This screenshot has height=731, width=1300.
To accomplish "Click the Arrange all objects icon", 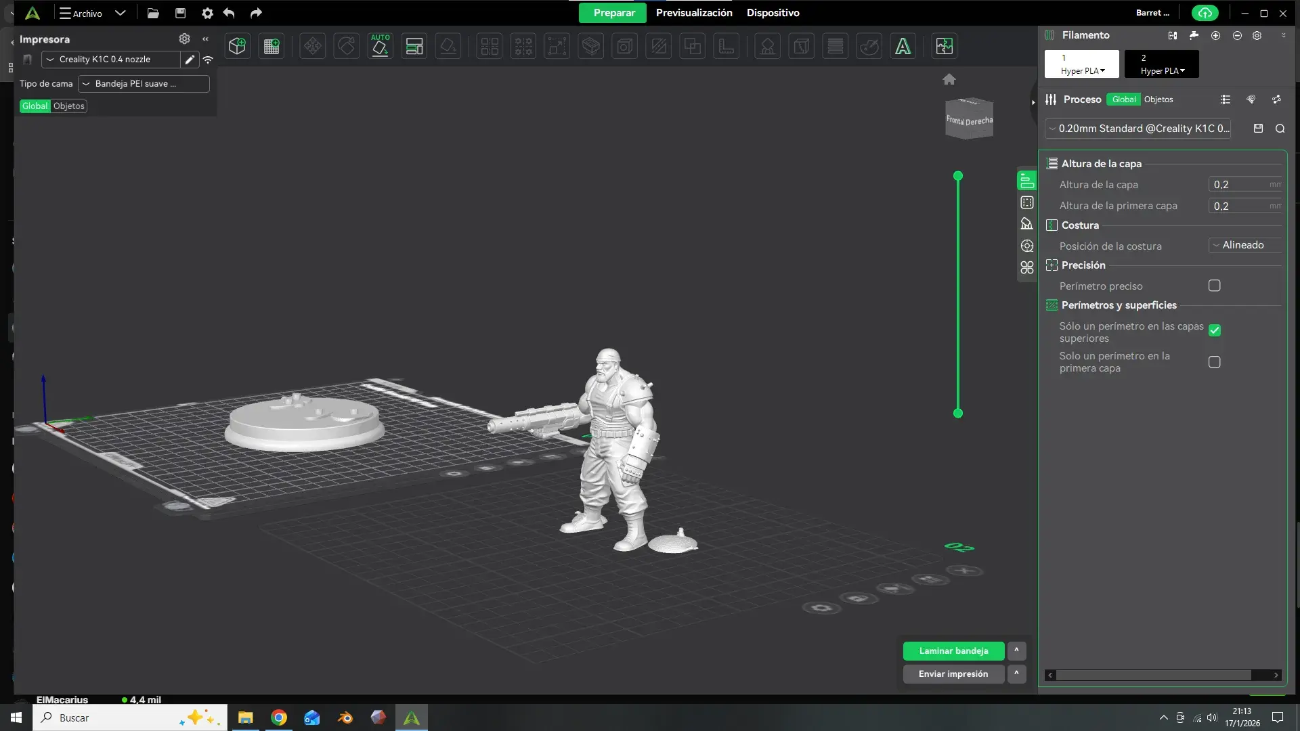I will (x=414, y=46).
